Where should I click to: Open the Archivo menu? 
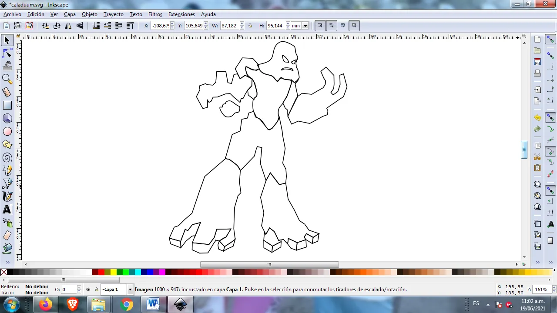[x=12, y=14]
